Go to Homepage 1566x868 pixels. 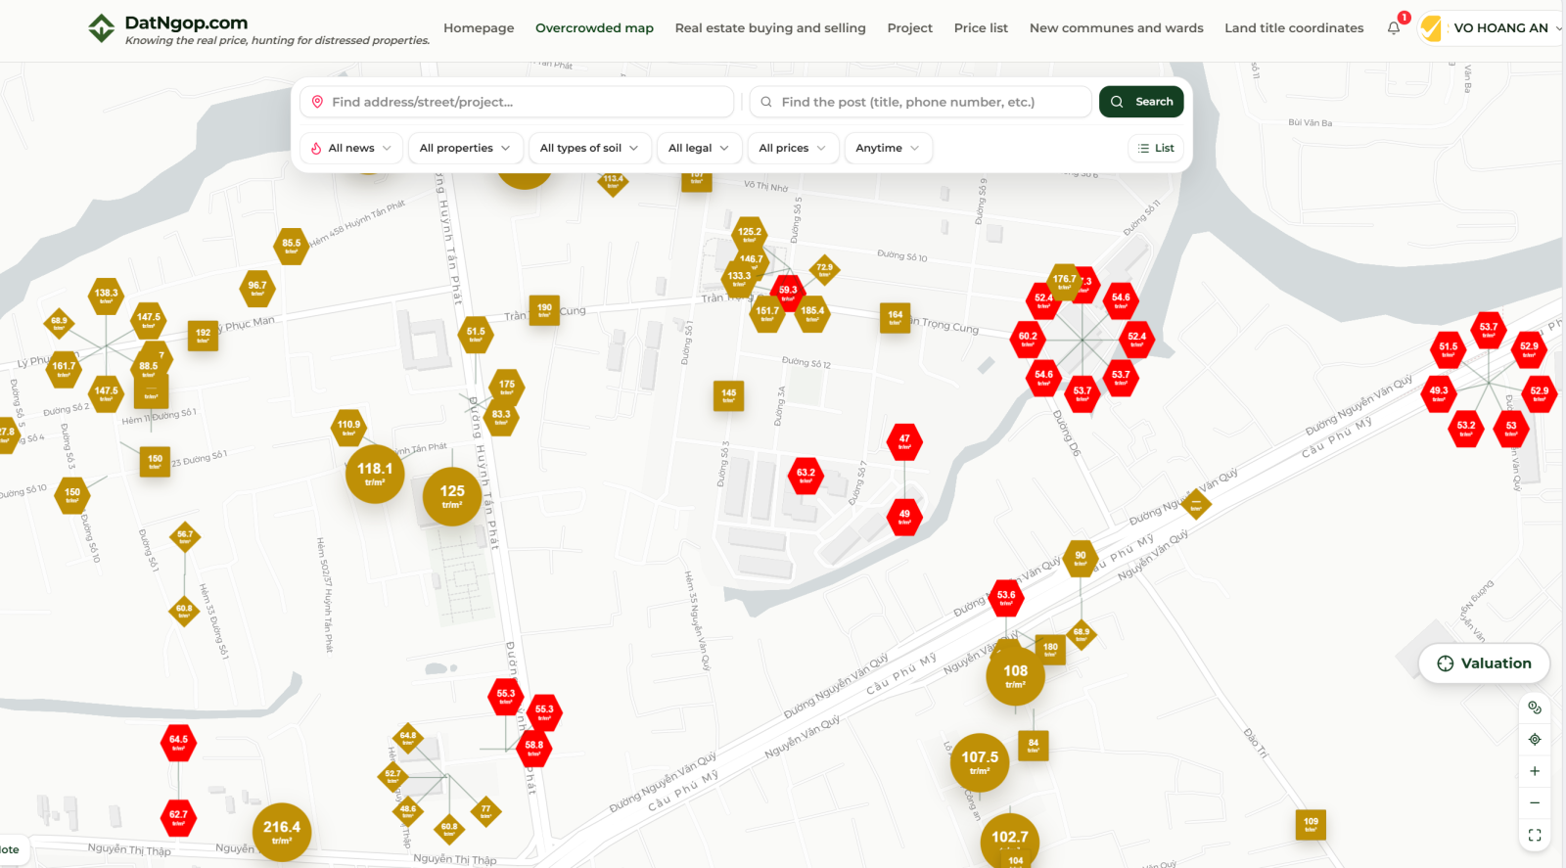tap(479, 28)
